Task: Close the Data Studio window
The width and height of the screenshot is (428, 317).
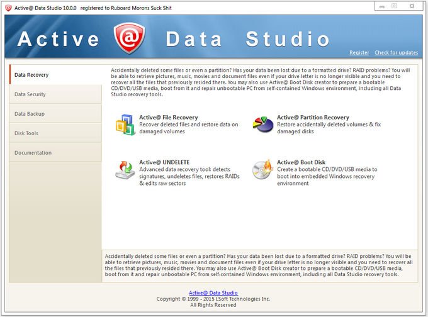Action: [412, 6]
